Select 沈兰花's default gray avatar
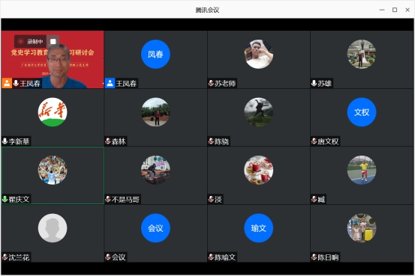415x276 pixels. coord(53,228)
